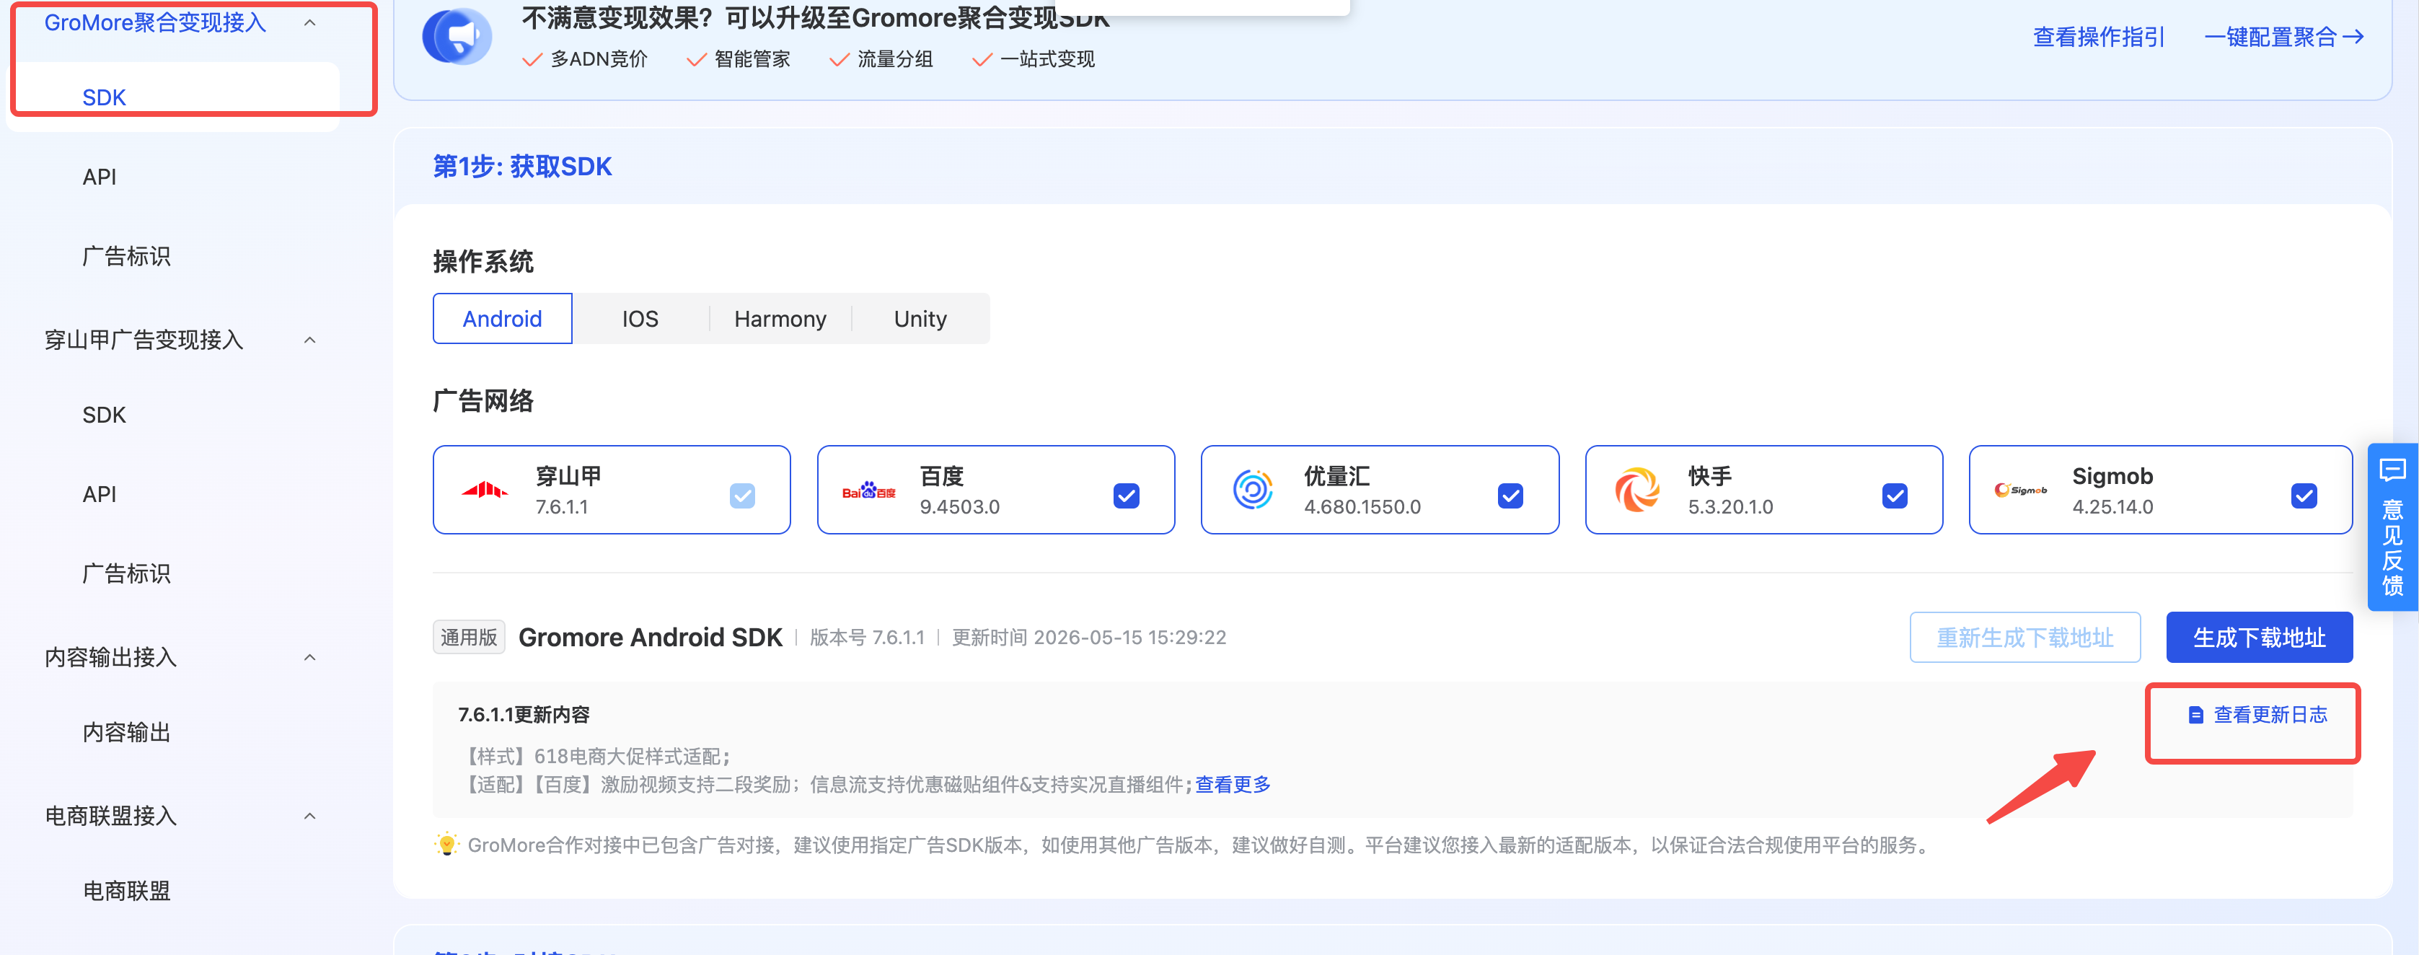Click the 更新时间 2026-05-15 15:29:22 text
The image size is (2419, 955).
pyautogui.click(x=1089, y=638)
